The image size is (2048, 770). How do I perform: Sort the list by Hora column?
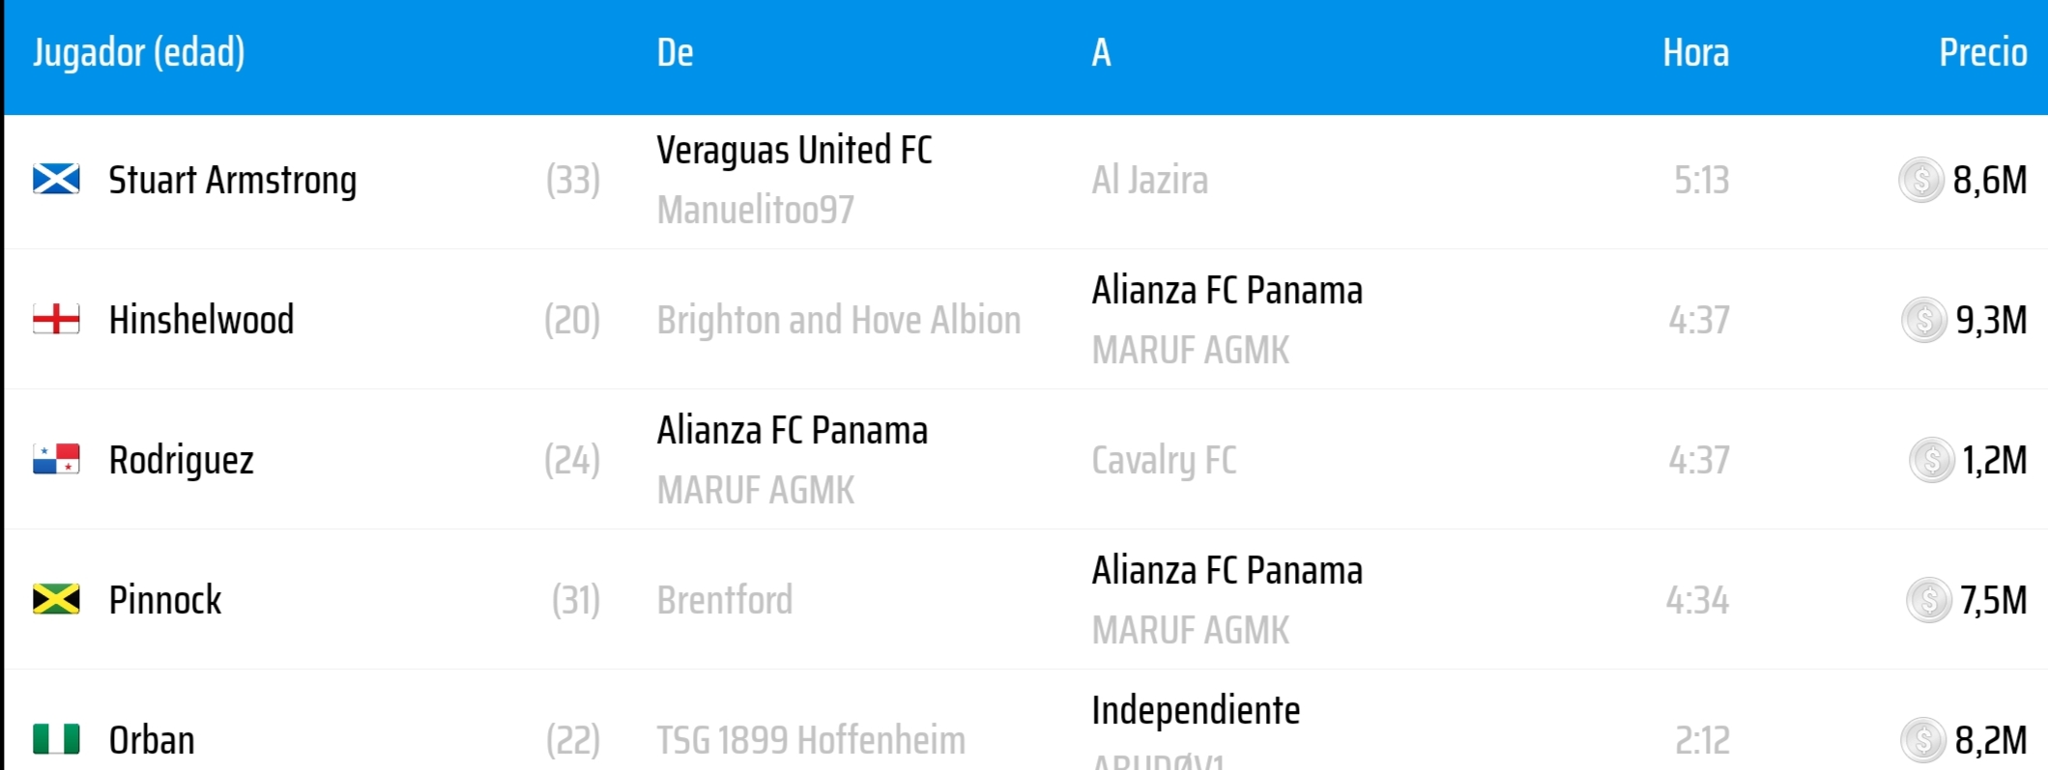(x=1695, y=52)
